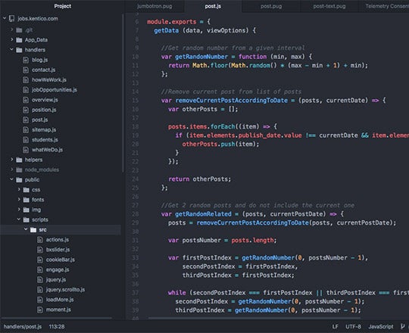Expand the App_Data folder chevron
409x333 pixels.
tap(11, 39)
